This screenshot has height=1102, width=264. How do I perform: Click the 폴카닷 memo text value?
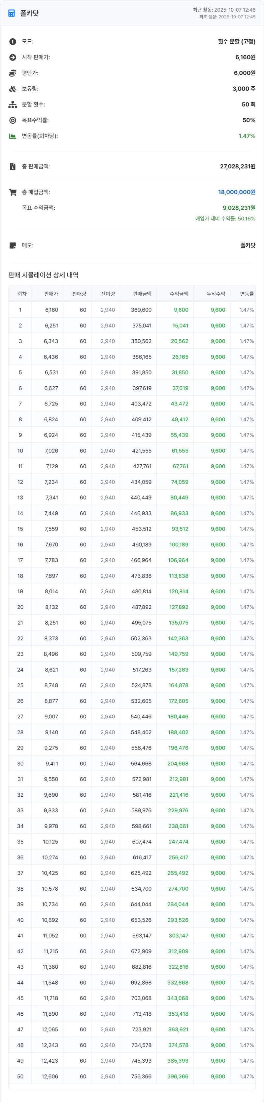(248, 245)
